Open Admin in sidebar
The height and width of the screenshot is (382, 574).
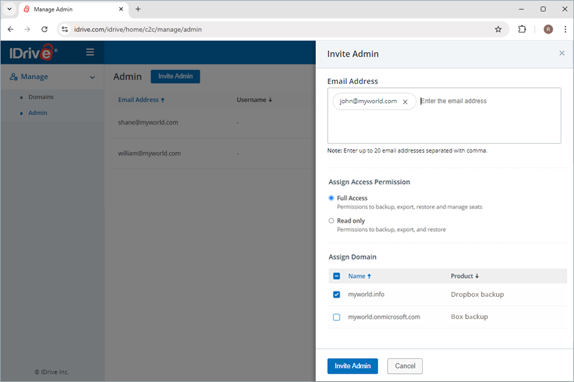pyautogui.click(x=38, y=113)
